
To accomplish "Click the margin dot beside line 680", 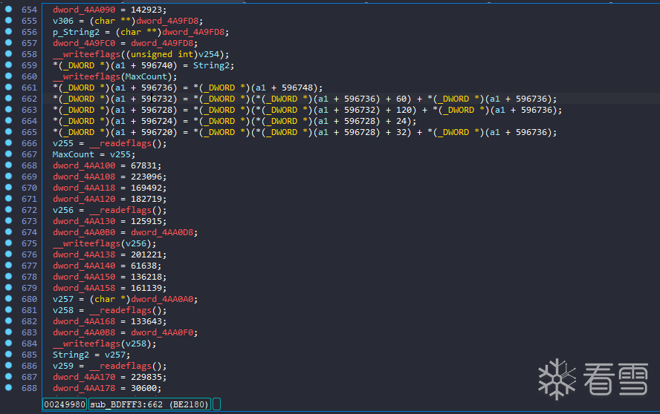I will coord(9,299).
